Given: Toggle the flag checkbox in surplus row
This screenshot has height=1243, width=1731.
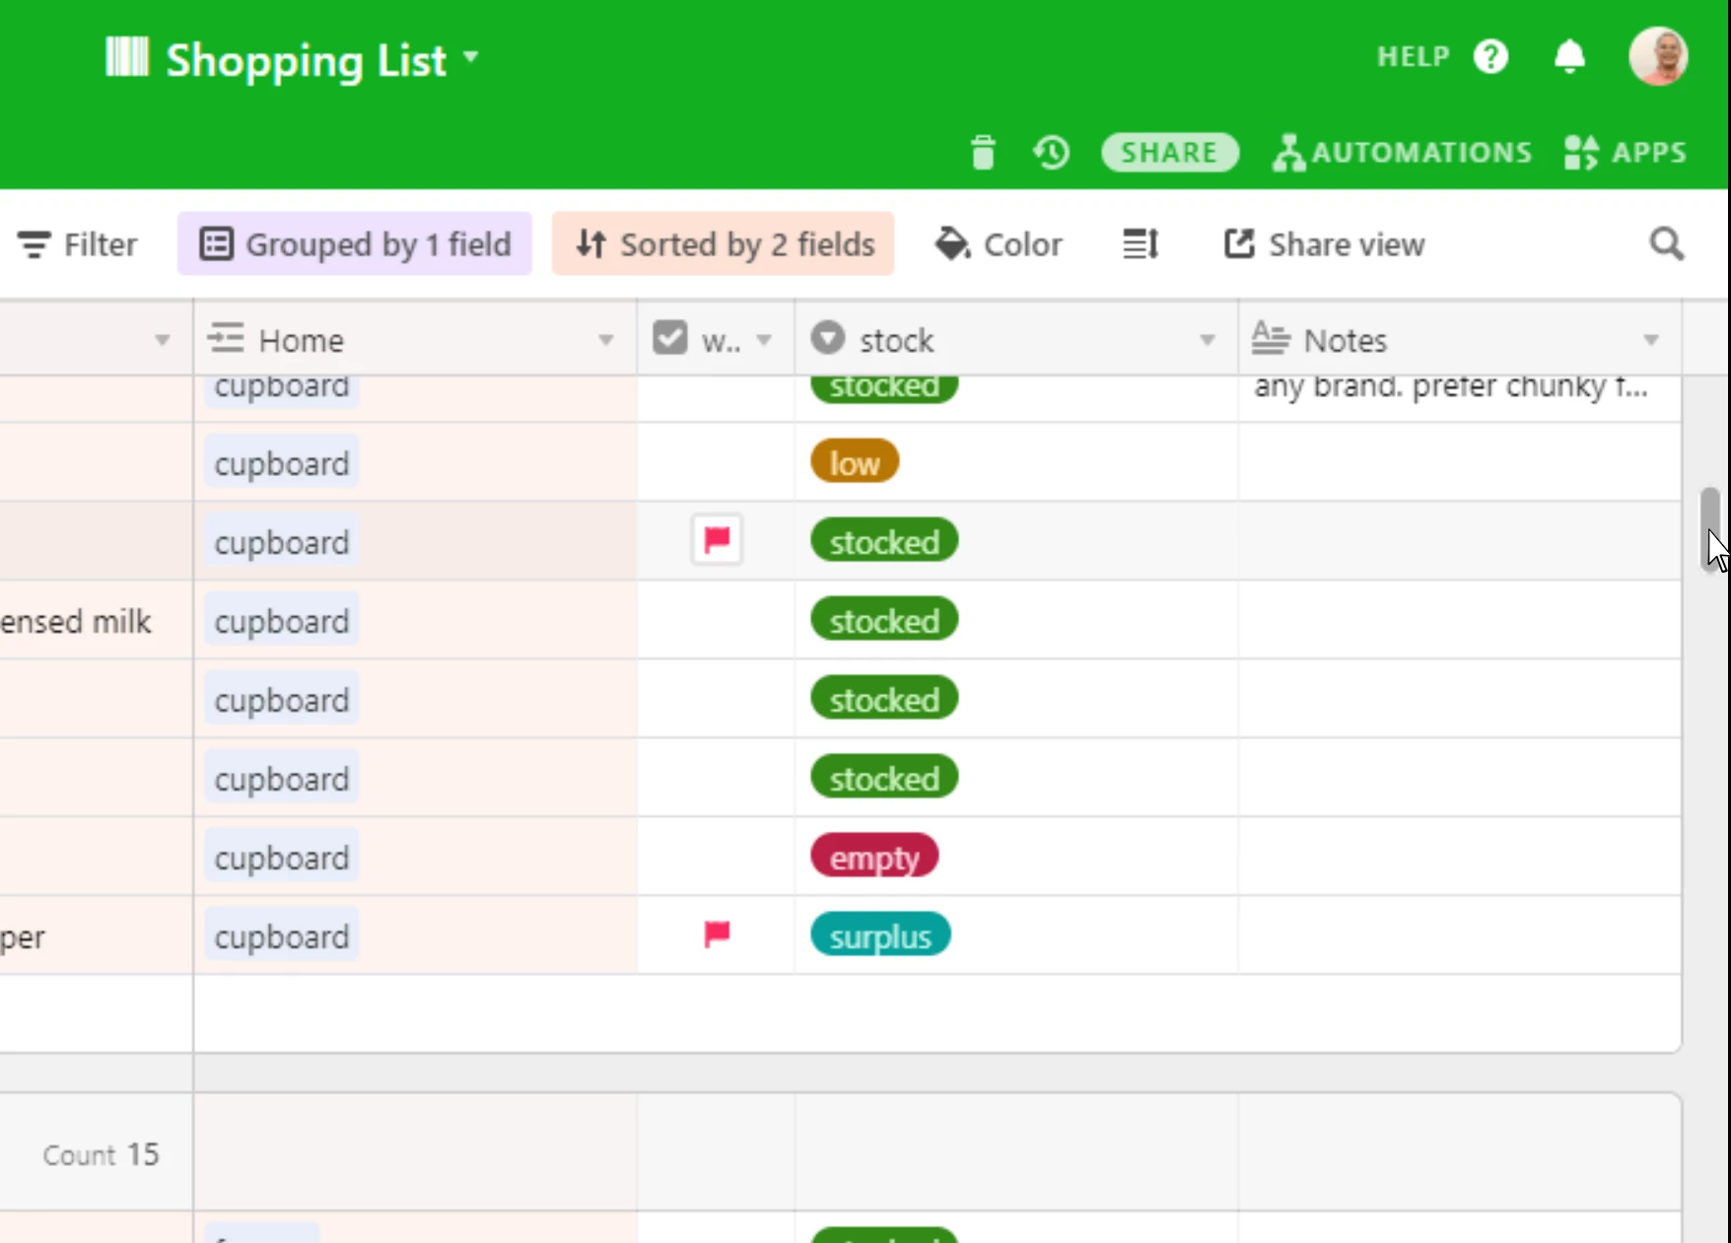Looking at the screenshot, I should point(717,933).
